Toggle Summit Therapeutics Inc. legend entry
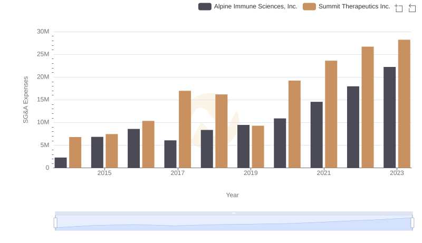This screenshot has height=243, width=422. click(347, 6)
